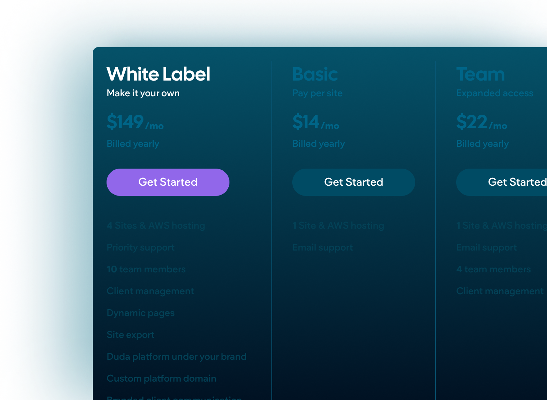Screen dimensions: 547x400
Task: Click Get Started for the Basic plan
Action: click(x=353, y=182)
